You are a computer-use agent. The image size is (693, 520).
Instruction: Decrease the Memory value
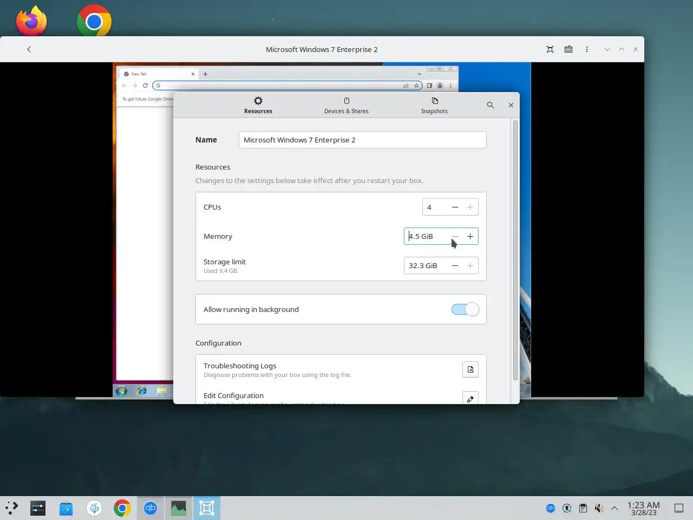point(455,236)
